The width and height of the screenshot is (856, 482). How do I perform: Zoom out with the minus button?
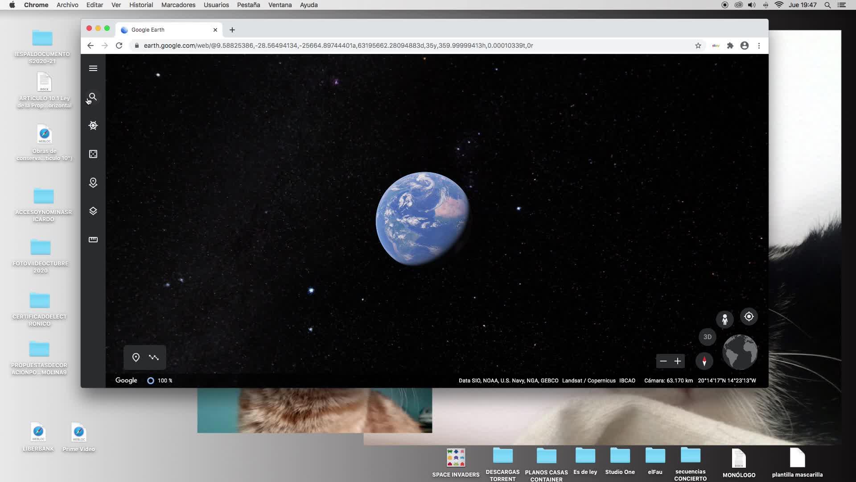[x=663, y=361]
